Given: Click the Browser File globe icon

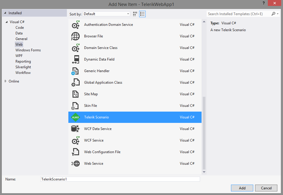Looking at the screenshot, I should [76, 36].
